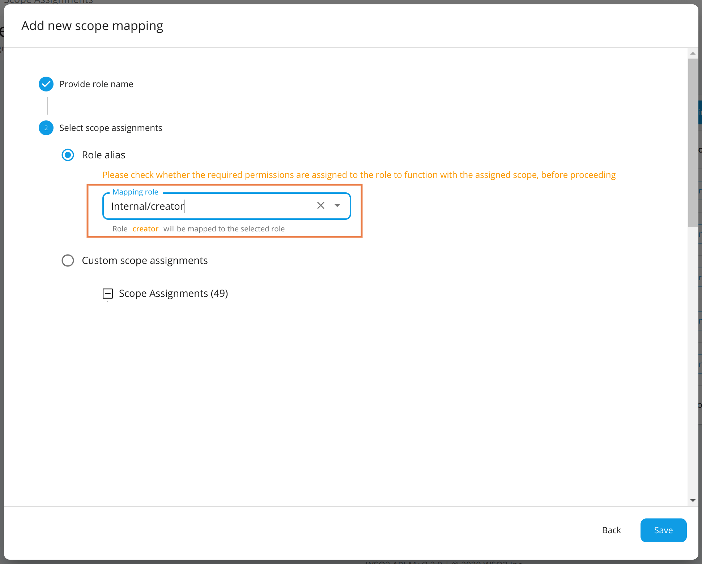The image size is (702, 564).
Task: Select the Role alias radio button
Action: point(68,155)
